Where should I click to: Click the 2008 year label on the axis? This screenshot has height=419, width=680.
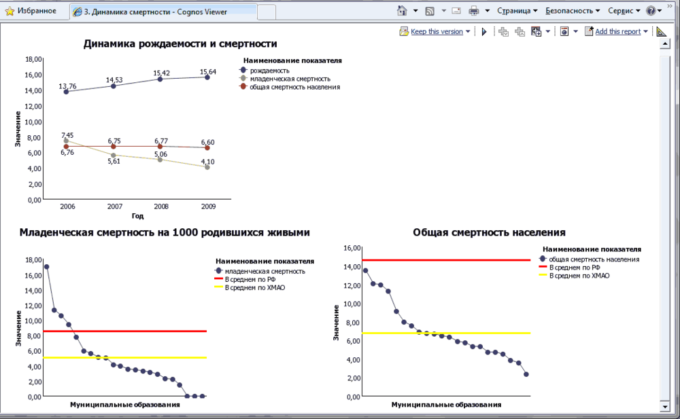click(x=161, y=206)
